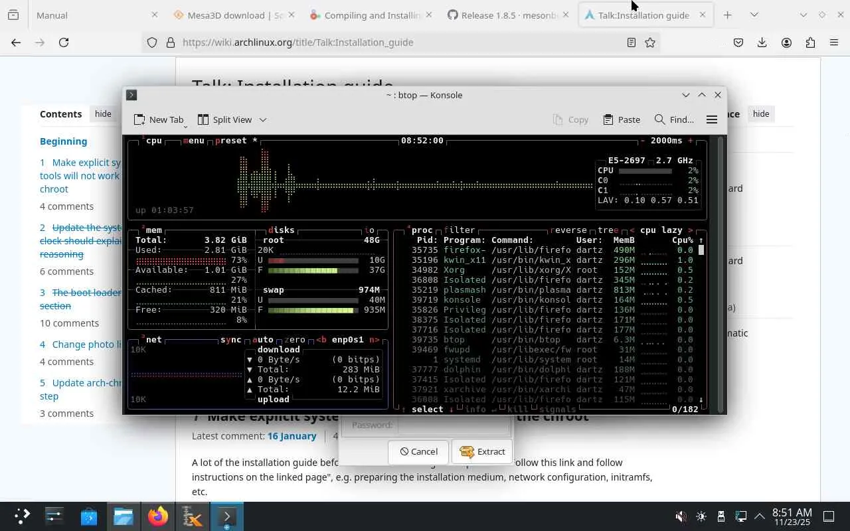Open Firefox extensions panel
The image size is (850, 531).
[x=810, y=42]
